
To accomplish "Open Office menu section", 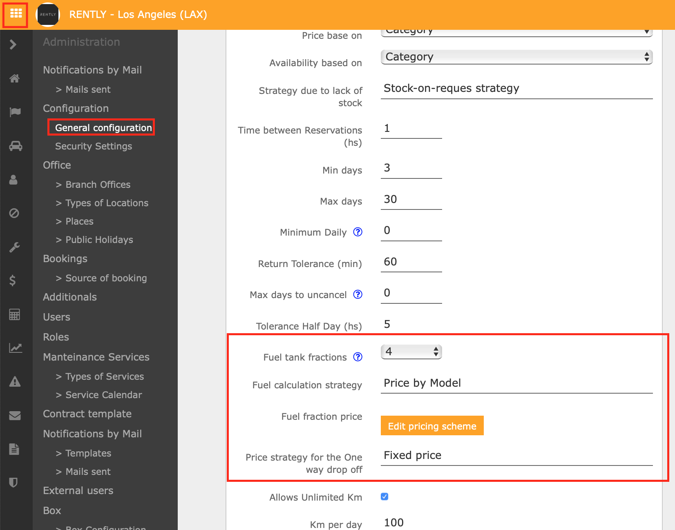I will click(57, 165).
